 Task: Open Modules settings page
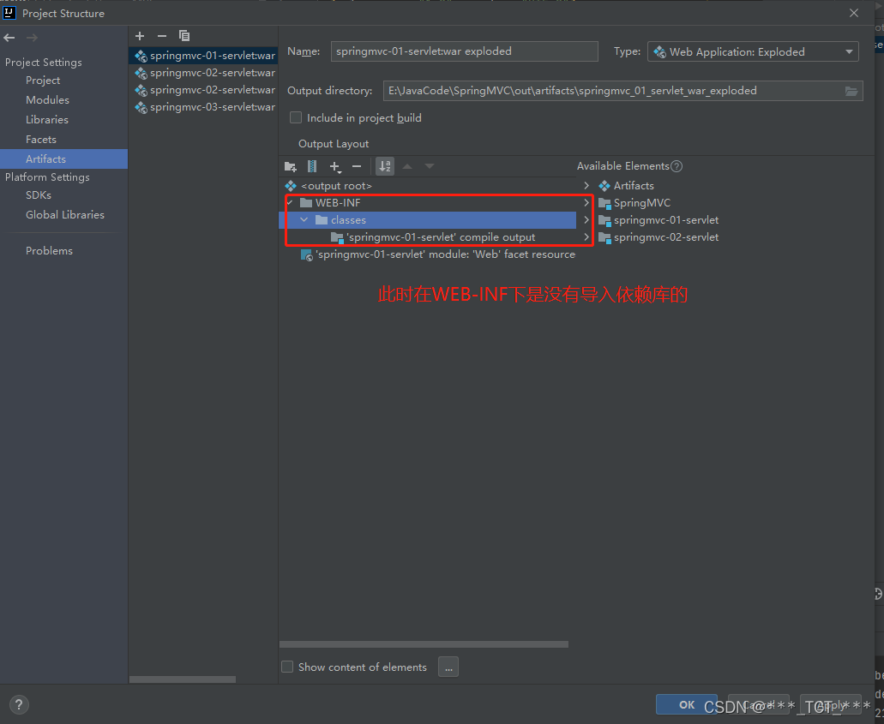coord(47,99)
